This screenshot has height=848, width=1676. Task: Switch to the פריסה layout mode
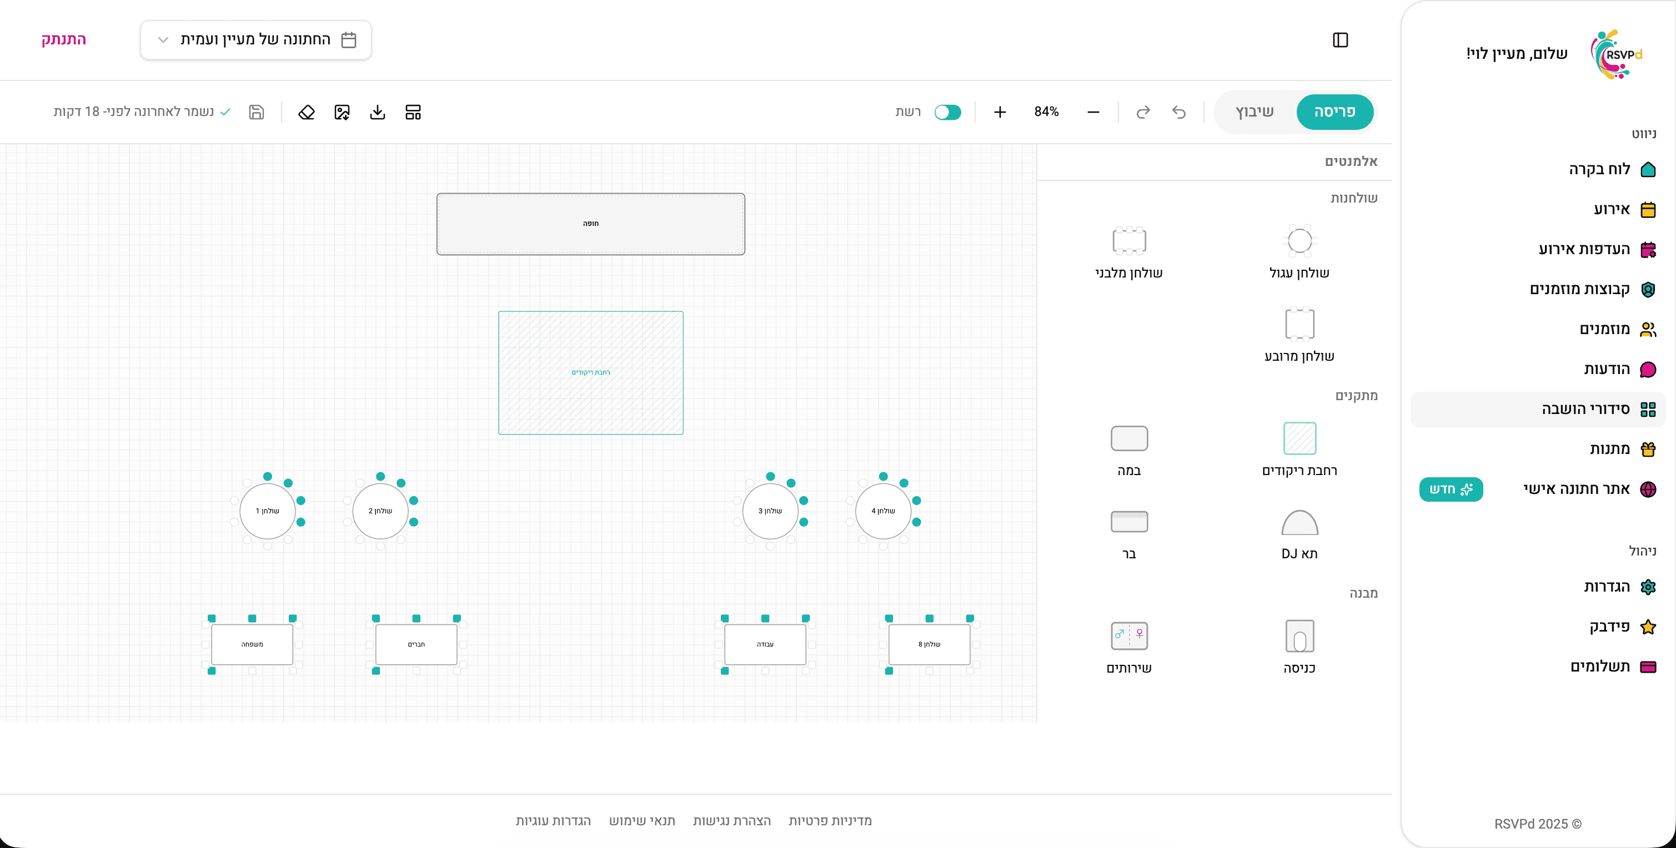tap(1334, 112)
